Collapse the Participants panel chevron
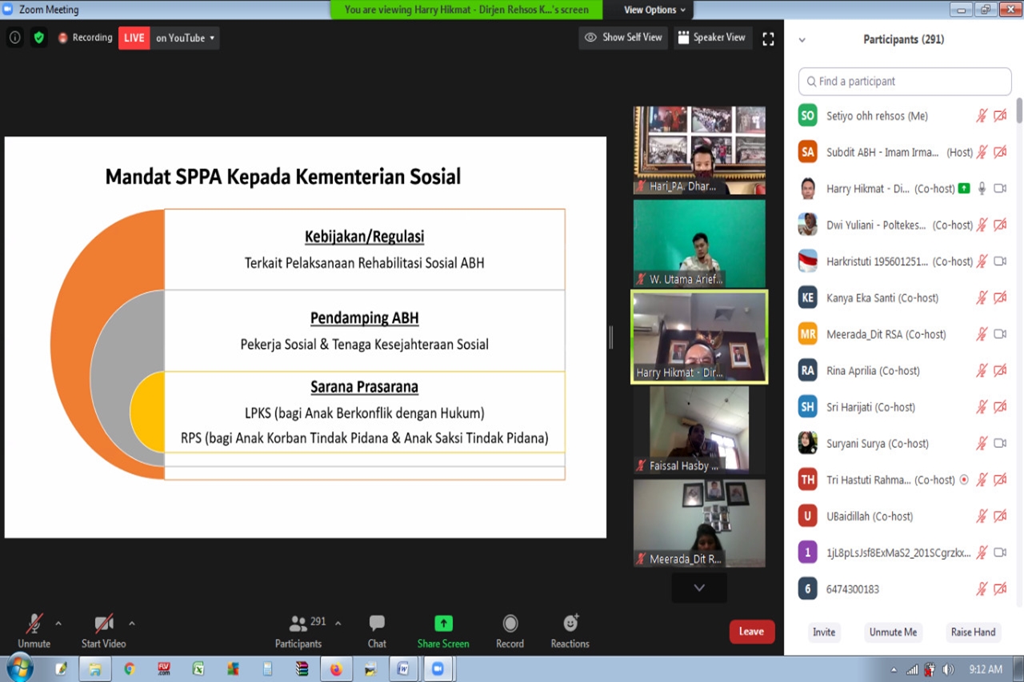The image size is (1024, 682). [802, 40]
